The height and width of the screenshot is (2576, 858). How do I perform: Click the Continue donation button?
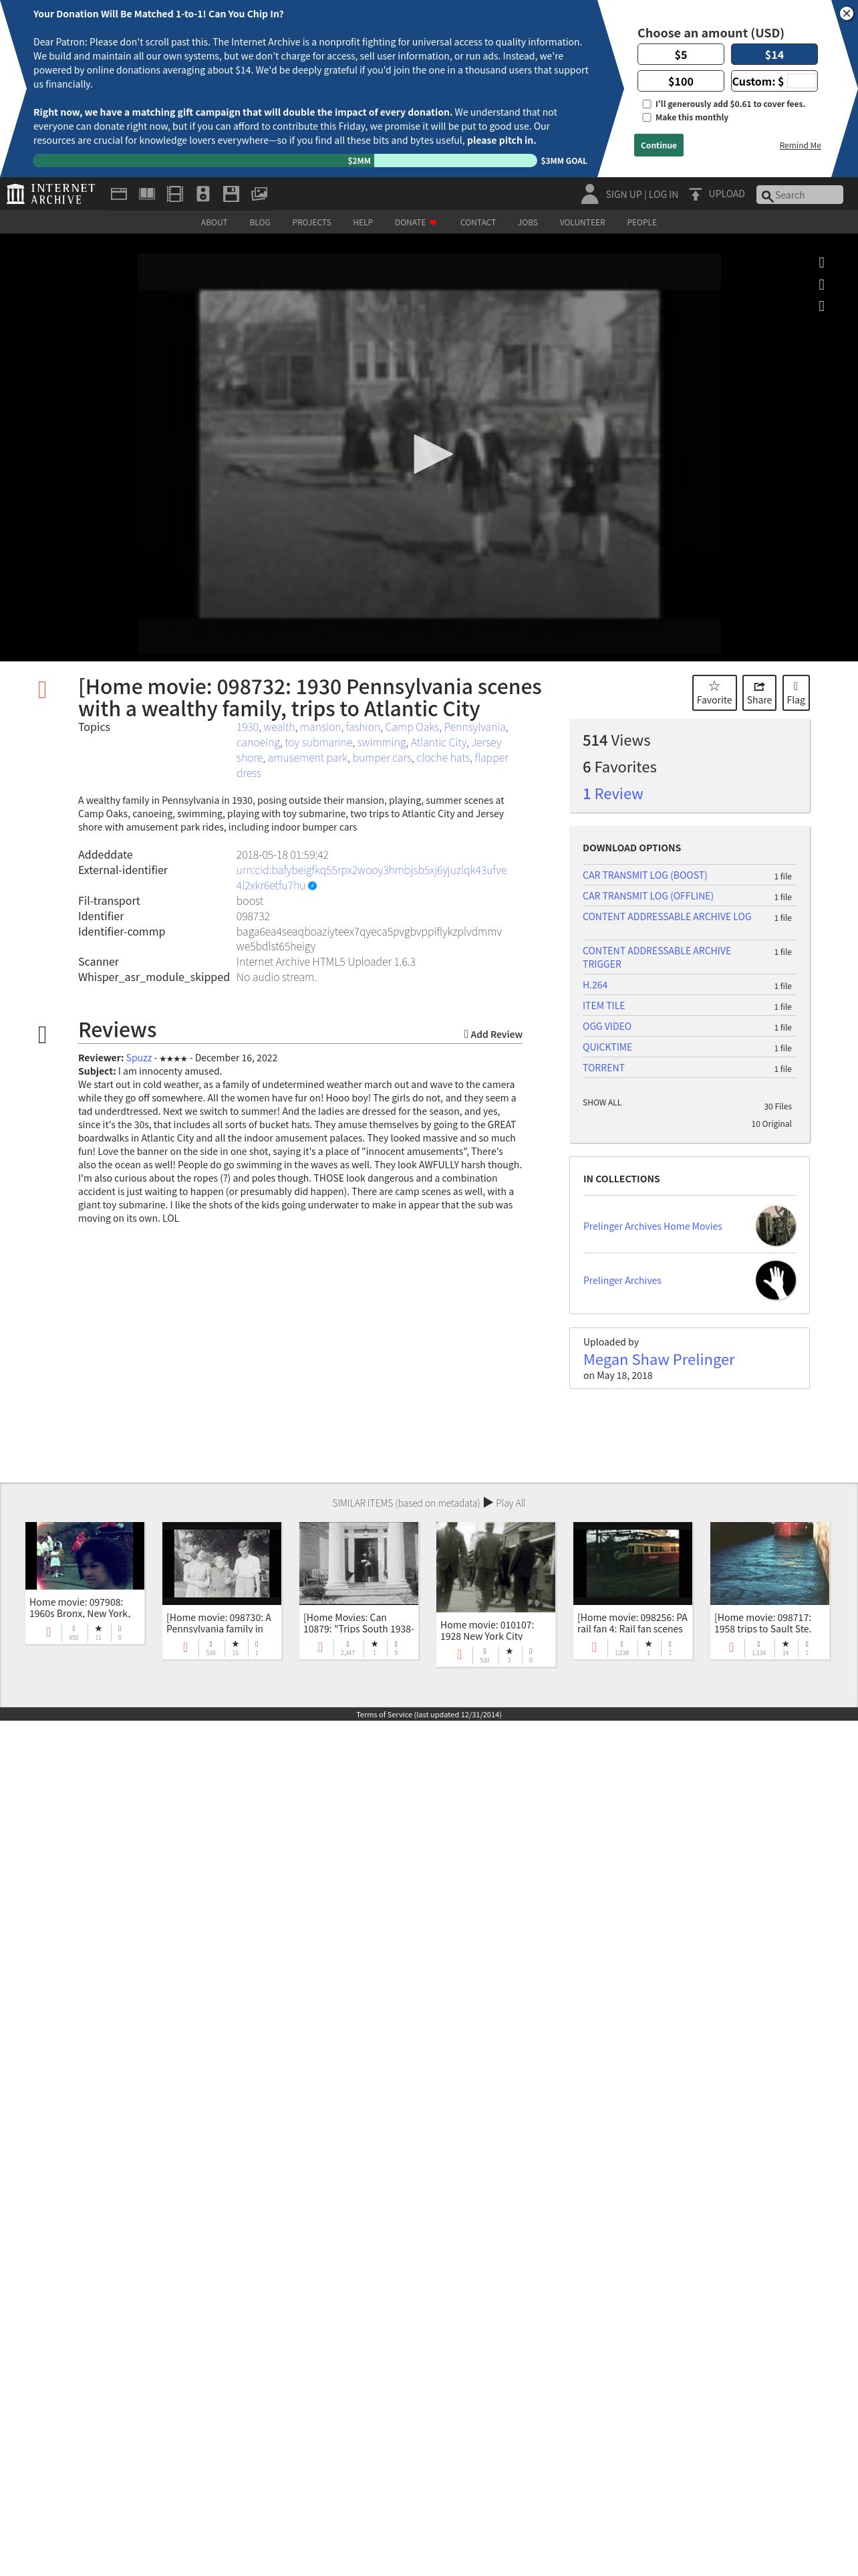point(658,145)
